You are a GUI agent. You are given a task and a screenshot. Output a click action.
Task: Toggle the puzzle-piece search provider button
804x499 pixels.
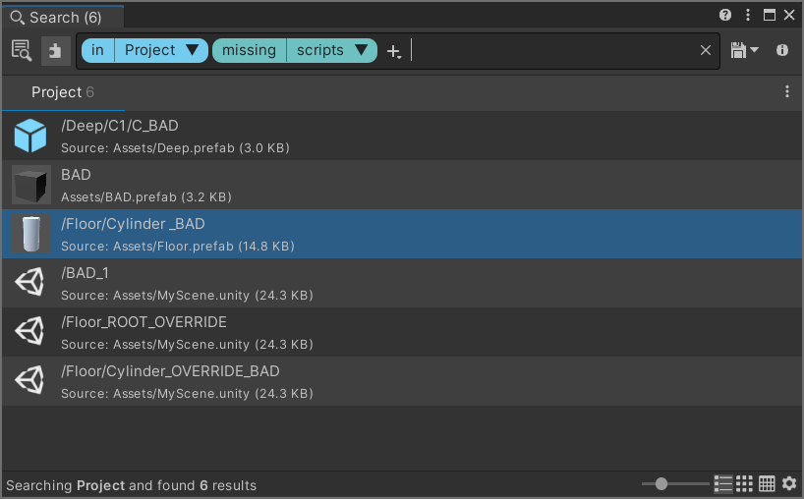click(55, 51)
